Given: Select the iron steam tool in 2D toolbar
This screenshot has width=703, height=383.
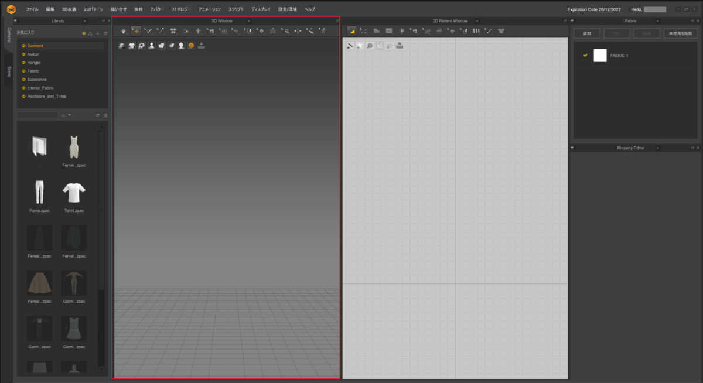Looking at the screenshot, I should (x=439, y=31).
